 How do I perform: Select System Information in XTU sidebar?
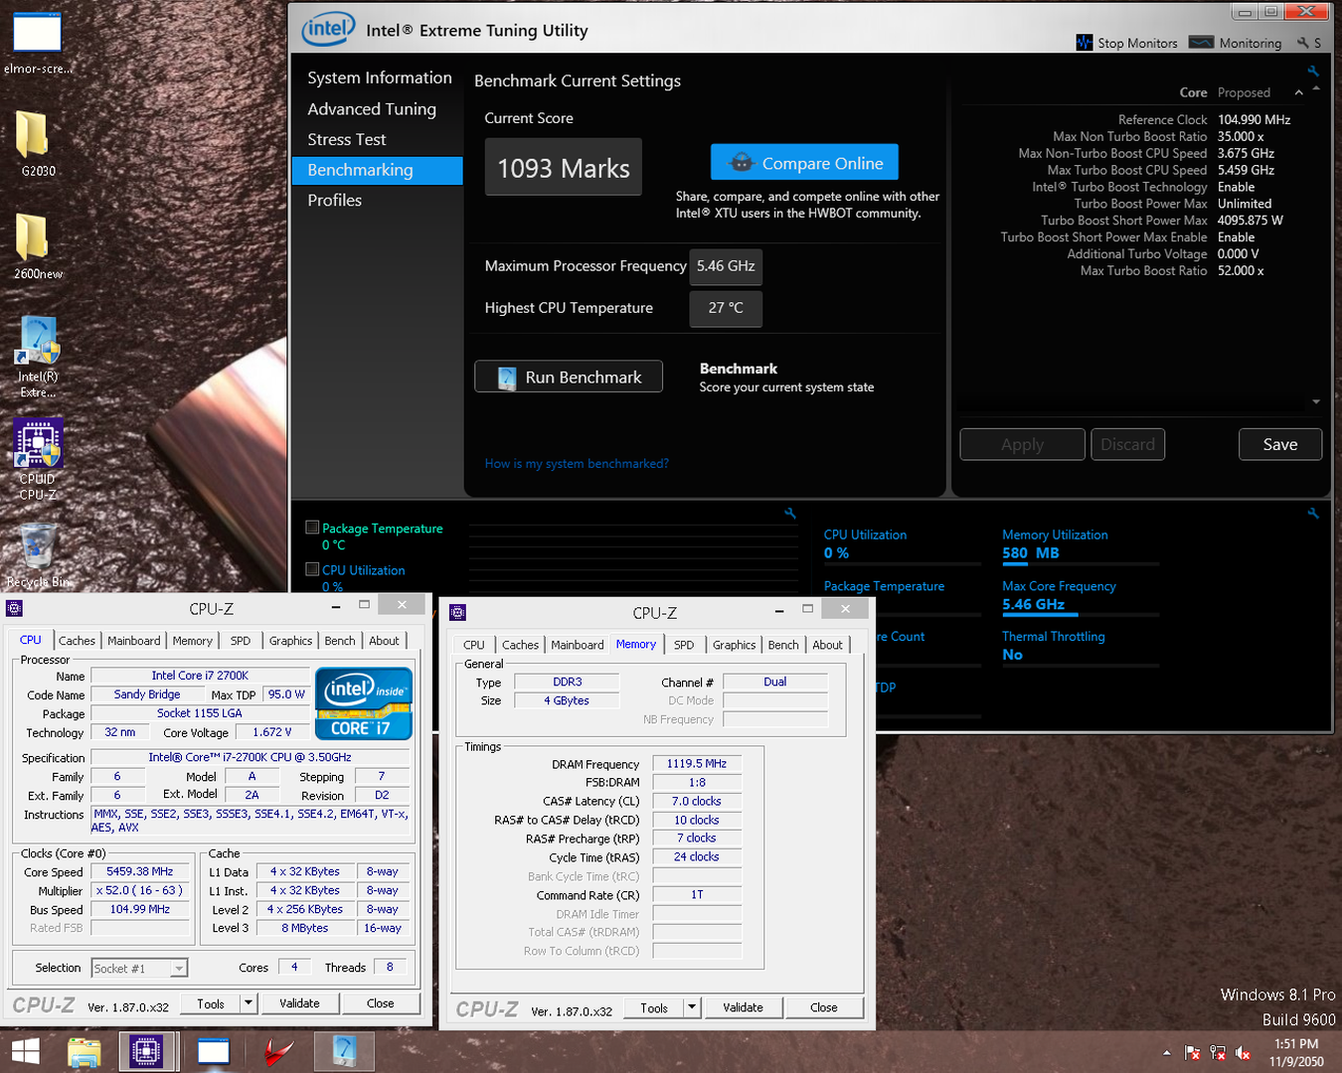coord(380,77)
